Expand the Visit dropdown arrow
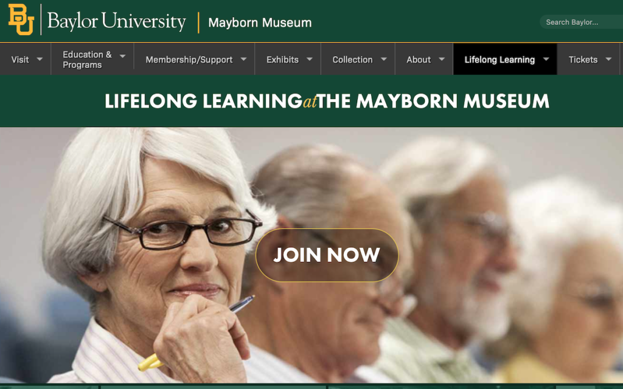This screenshot has height=389, width=623. click(x=40, y=59)
